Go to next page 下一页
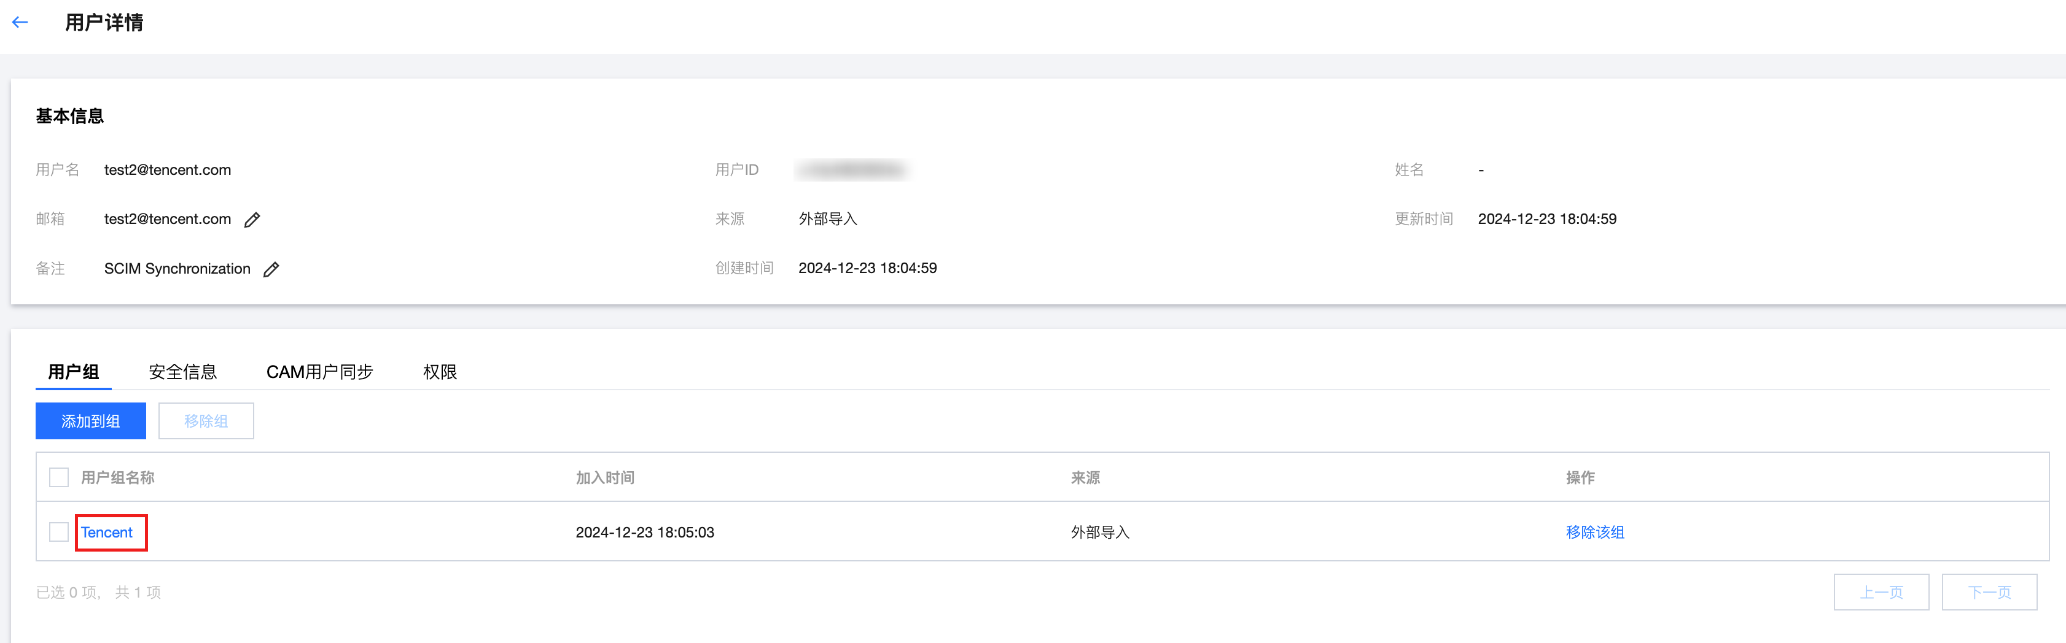Viewport: 2066px width, 643px height. (x=1989, y=593)
